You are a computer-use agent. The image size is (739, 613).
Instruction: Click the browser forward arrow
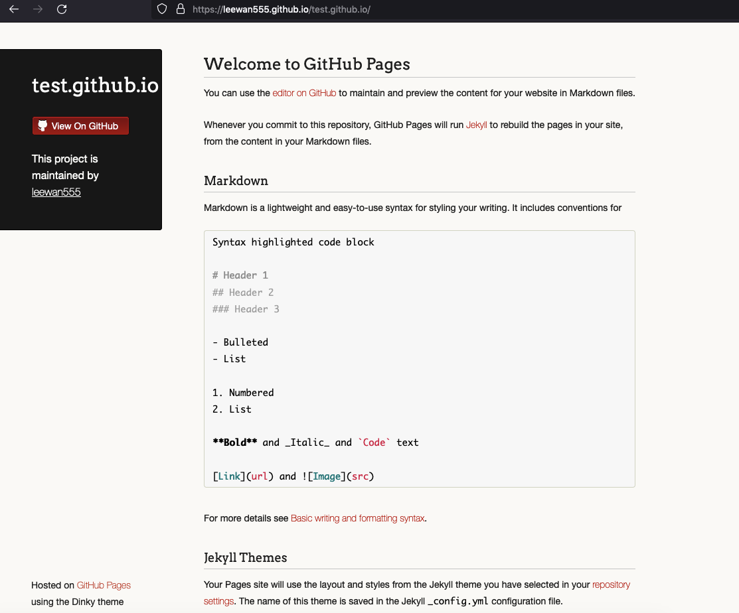pyautogui.click(x=38, y=9)
